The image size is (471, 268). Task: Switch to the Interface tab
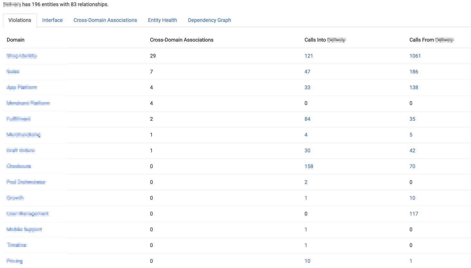click(x=52, y=20)
